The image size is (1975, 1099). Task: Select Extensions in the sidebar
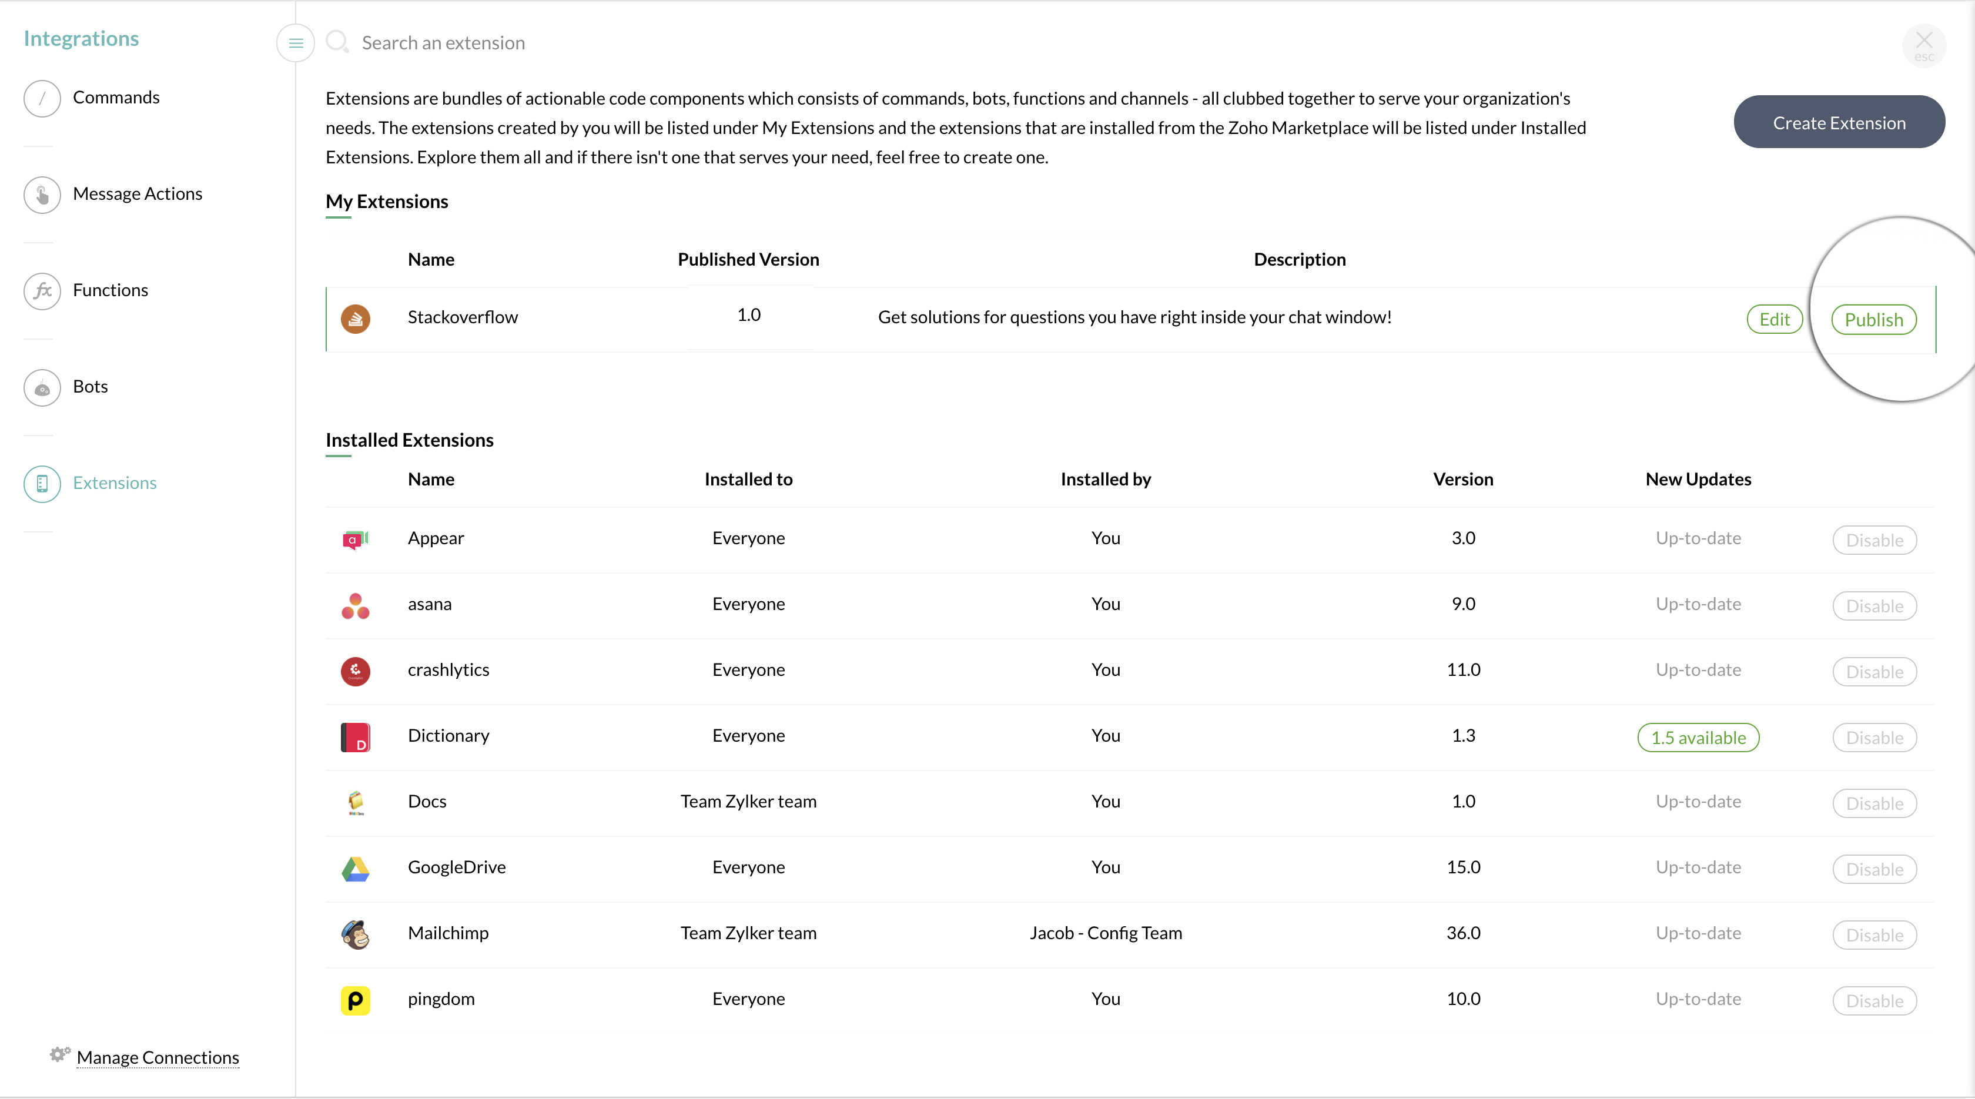(x=114, y=483)
